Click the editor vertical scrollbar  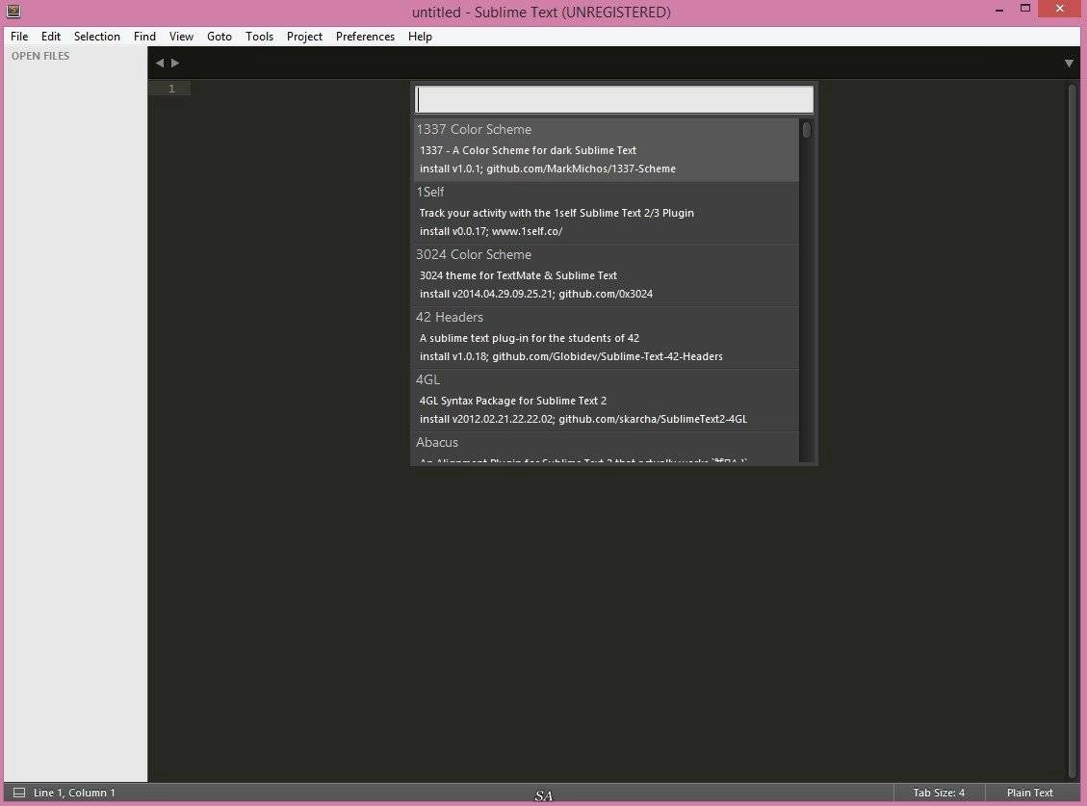1073,430
